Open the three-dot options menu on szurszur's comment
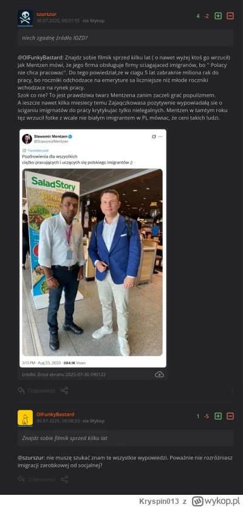The width and height of the screenshot is (243, 507). point(232,390)
